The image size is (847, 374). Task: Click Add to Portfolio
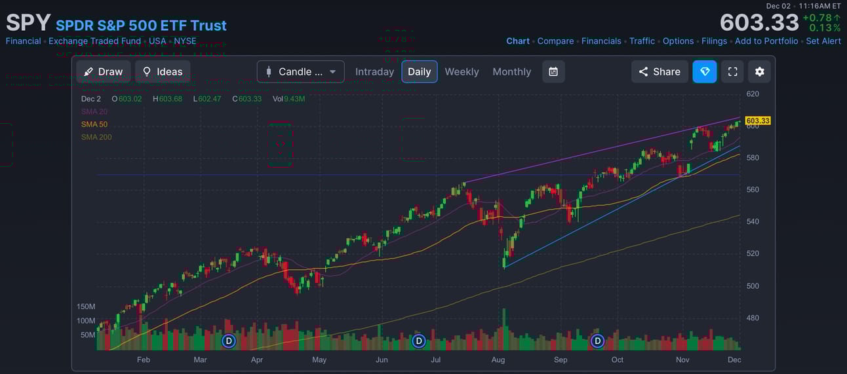pyautogui.click(x=766, y=41)
